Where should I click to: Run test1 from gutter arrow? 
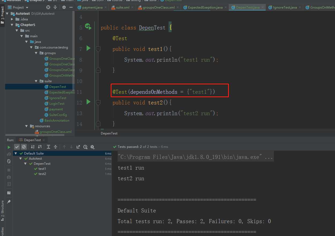(x=88, y=48)
